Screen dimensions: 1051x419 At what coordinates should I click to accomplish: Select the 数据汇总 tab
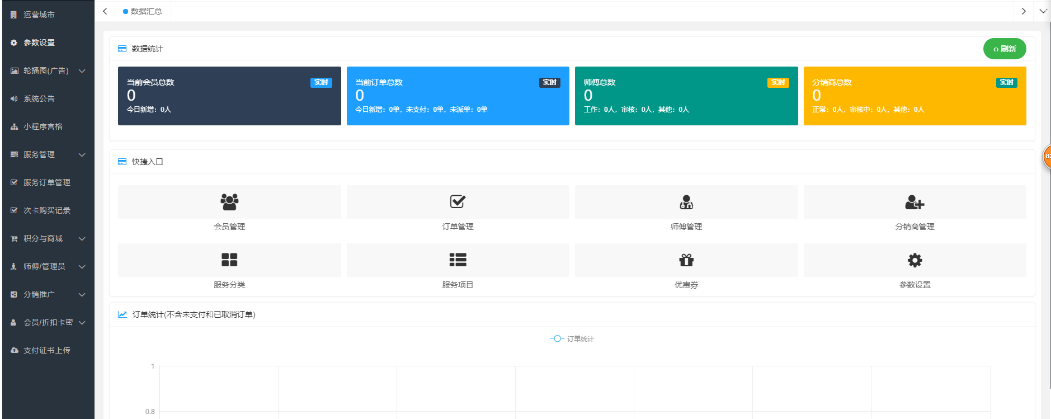tap(143, 11)
